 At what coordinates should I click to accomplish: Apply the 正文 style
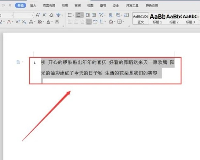pyautogui.click(x=141, y=19)
